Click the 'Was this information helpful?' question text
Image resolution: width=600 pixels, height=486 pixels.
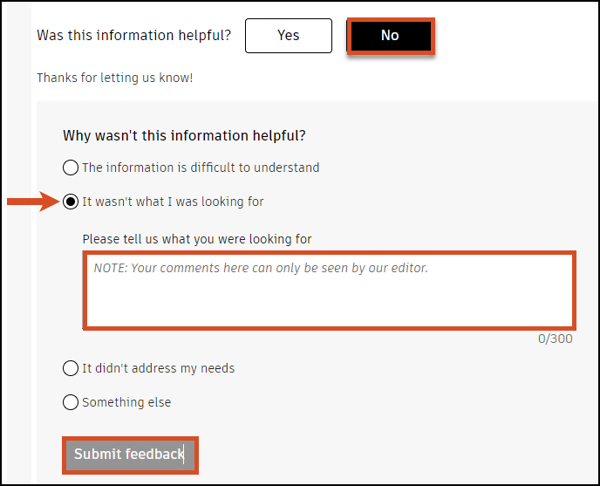pyautogui.click(x=134, y=36)
